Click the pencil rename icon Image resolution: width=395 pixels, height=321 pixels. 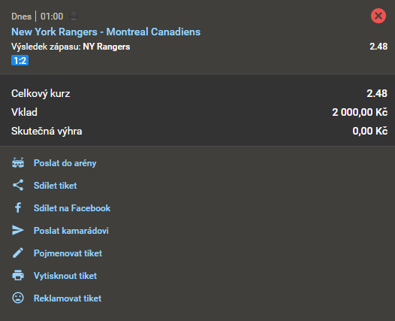coord(18,253)
